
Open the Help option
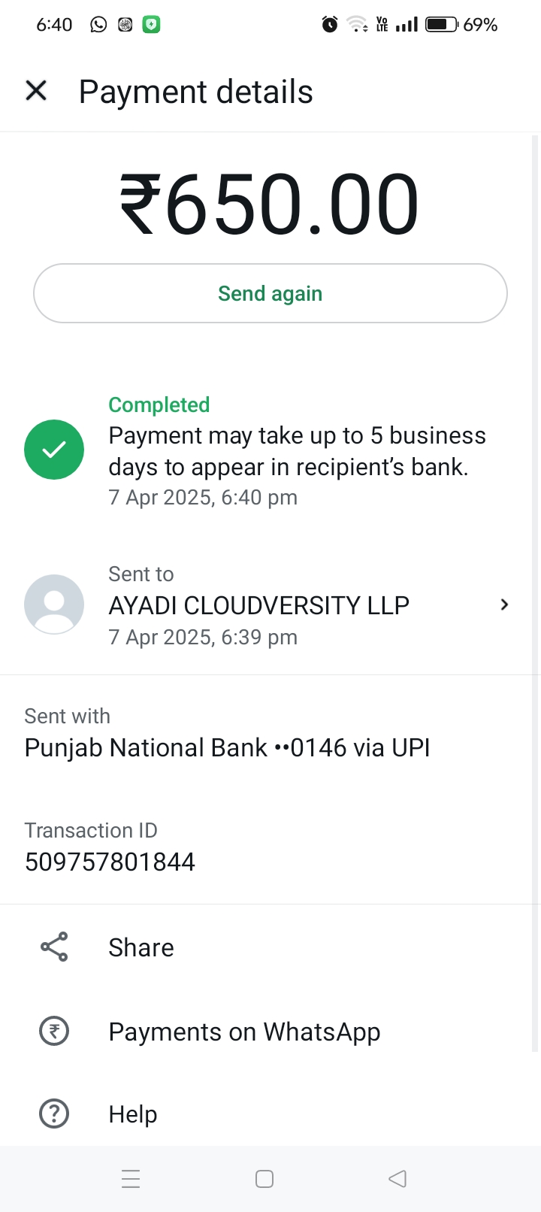[x=133, y=1114]
